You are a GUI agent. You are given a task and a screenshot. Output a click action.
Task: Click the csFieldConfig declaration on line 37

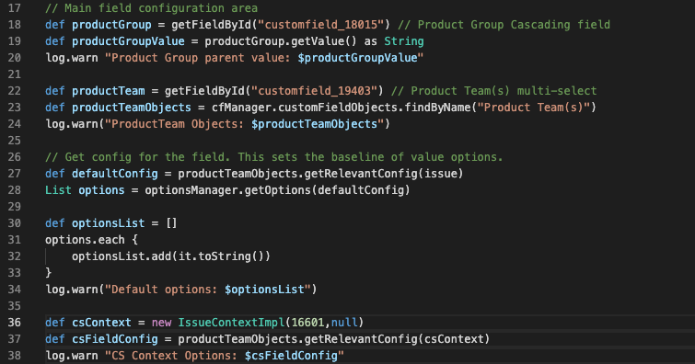point(115,339)
